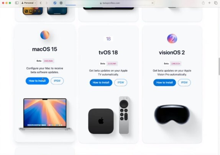Toggle the Safari sidebar icon
Image resolution: width=220 pixels, height=155 pixels.
17,3
